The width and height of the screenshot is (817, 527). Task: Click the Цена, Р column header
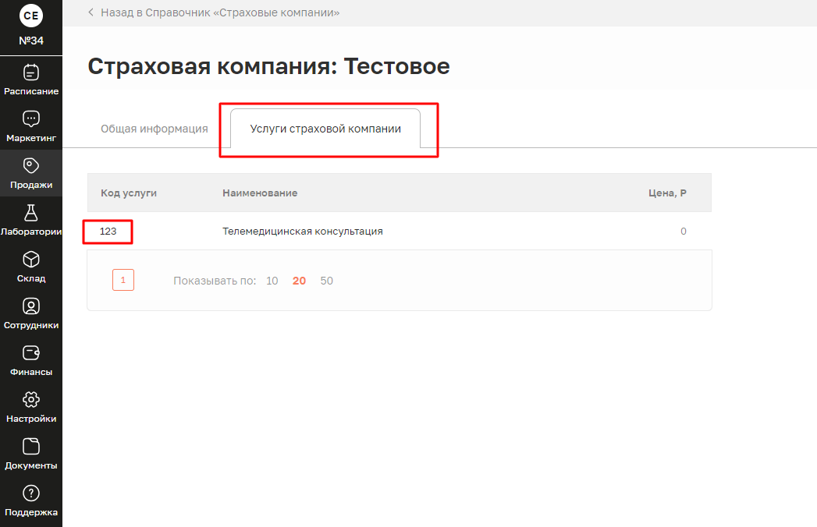tap(667, 193)
